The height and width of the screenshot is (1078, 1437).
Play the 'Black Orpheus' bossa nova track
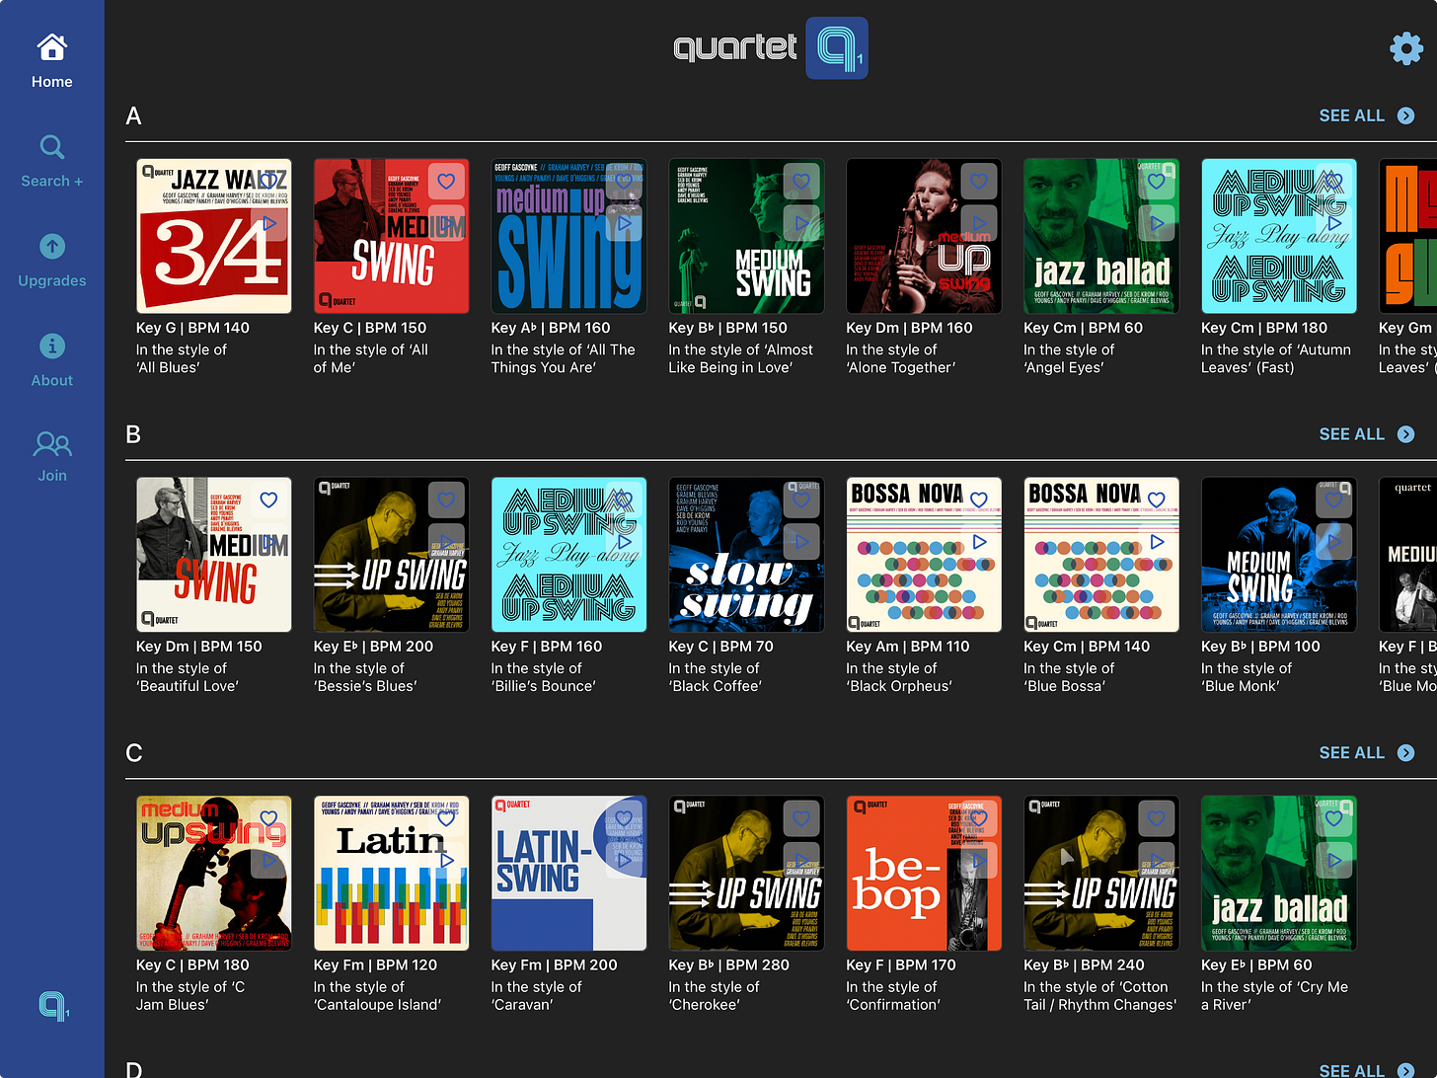(x=979, y=543)
